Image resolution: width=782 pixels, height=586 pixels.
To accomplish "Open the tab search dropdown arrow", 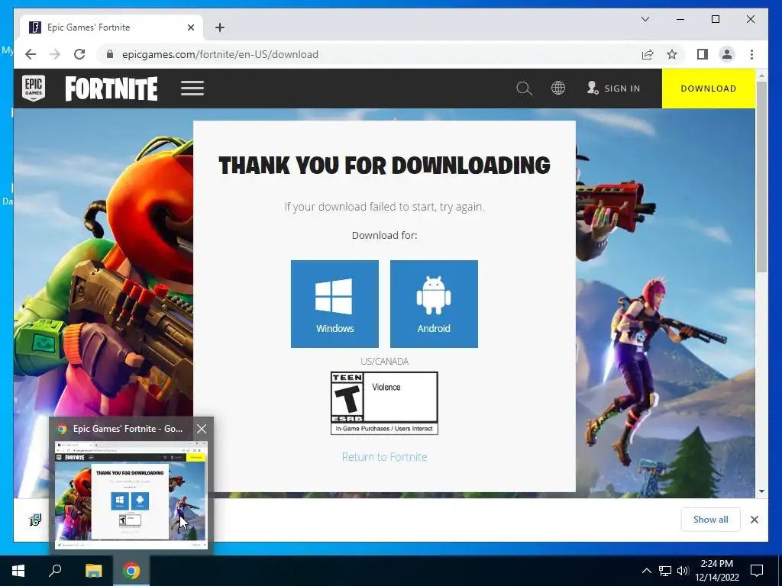I will [645, 19].
